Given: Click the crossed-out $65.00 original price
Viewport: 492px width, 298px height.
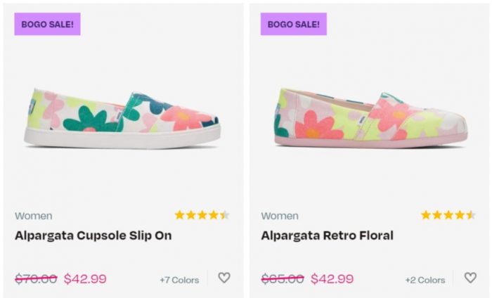Looking at the screenshot, I should coord(283,278).
